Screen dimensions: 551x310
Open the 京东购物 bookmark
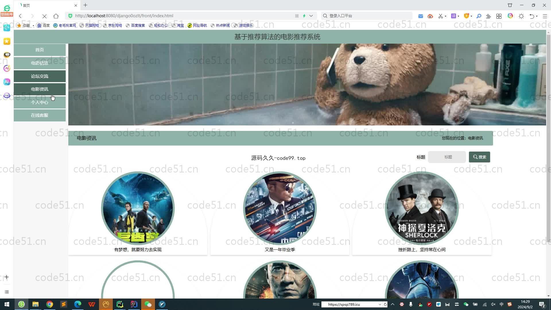coord(112,26)
